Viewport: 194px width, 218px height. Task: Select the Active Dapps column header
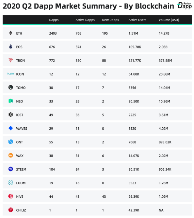point(85,20)
